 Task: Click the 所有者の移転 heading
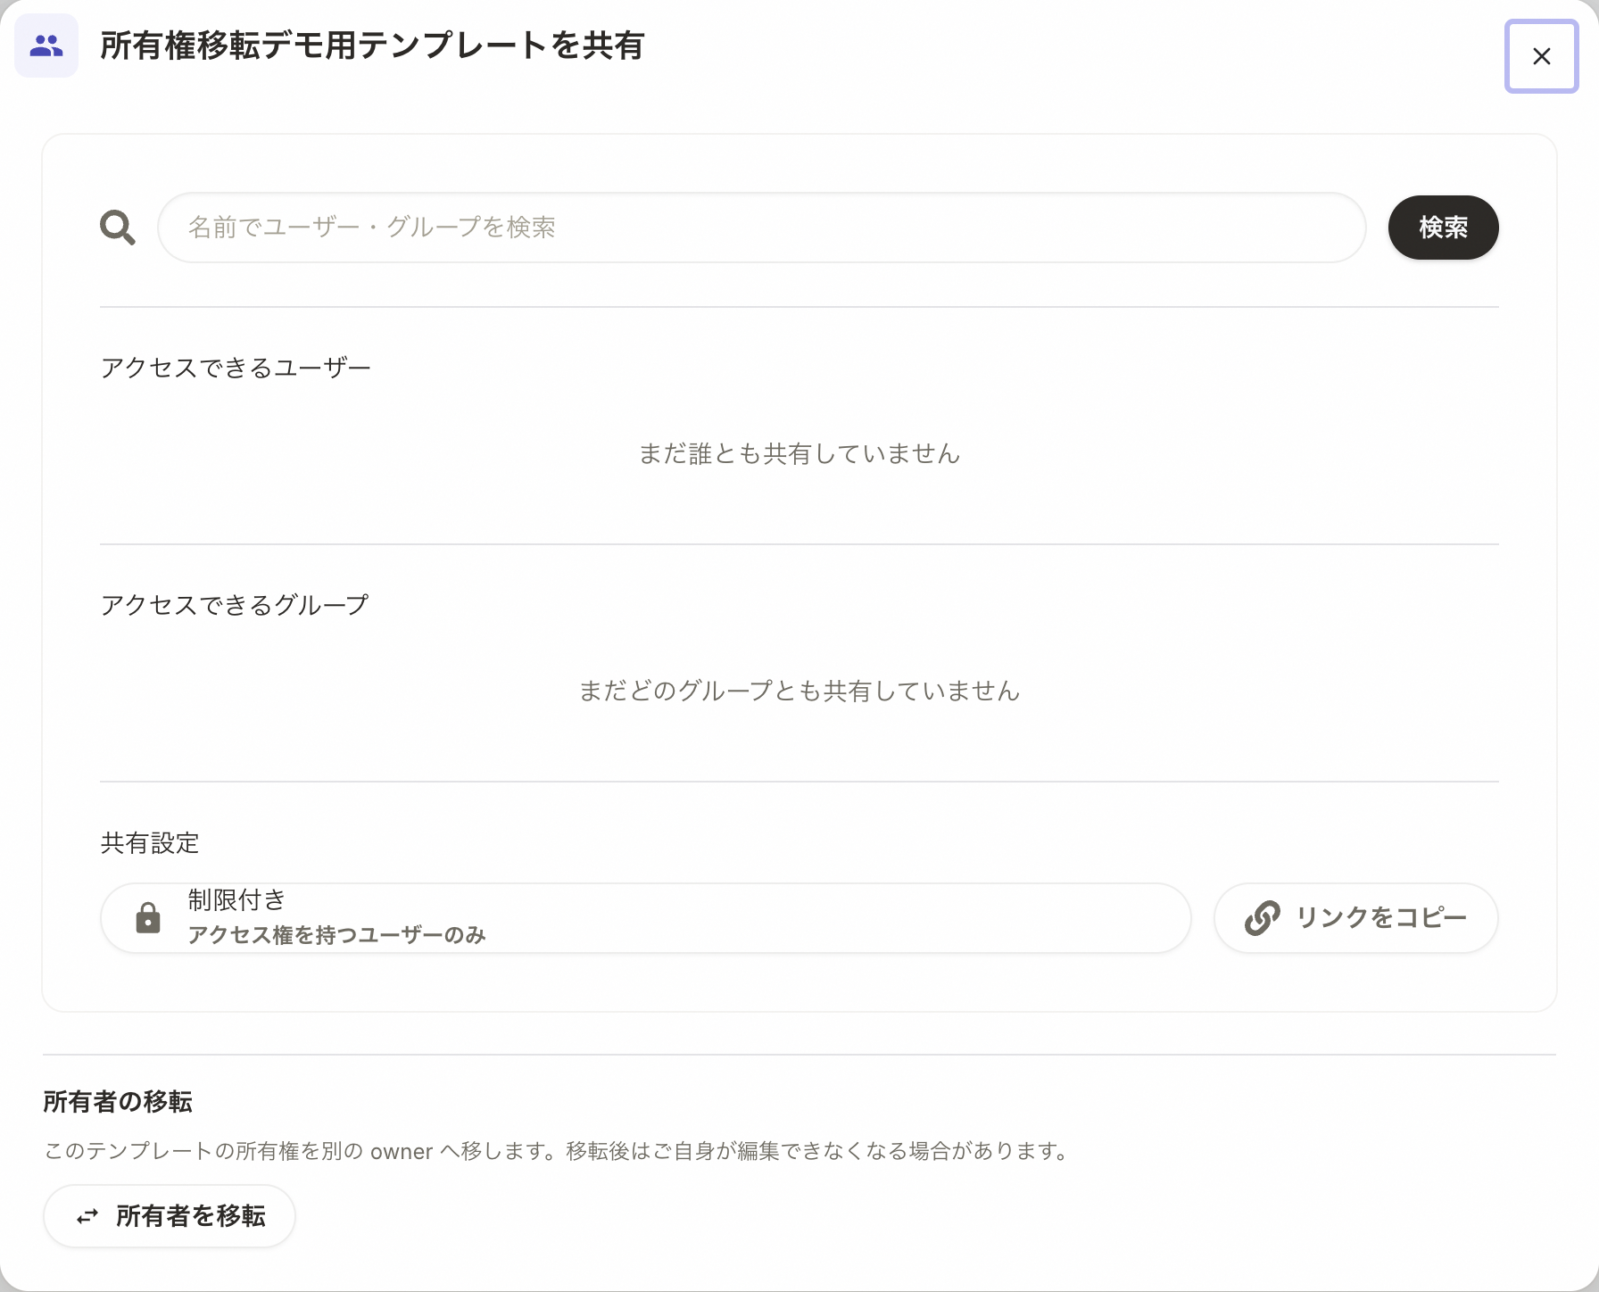(x=118, y=1102)
